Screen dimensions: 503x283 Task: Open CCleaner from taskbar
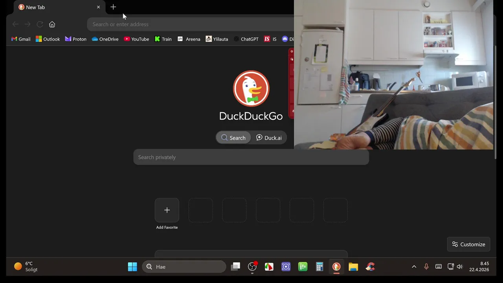pos(370,267)
